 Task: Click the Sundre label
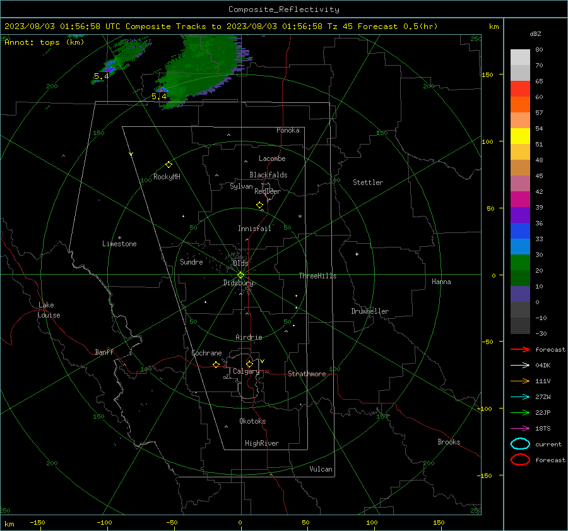[x=191, y=261]
